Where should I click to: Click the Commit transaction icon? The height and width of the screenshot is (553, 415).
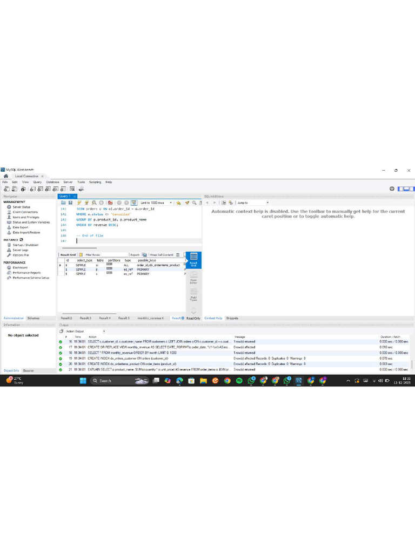point(119,203)
